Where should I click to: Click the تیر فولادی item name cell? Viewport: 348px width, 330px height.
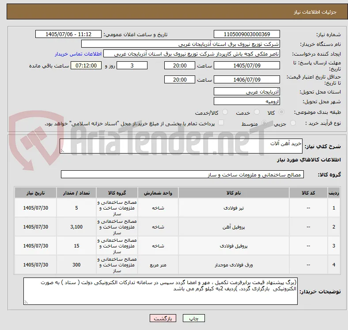(234, 208)
